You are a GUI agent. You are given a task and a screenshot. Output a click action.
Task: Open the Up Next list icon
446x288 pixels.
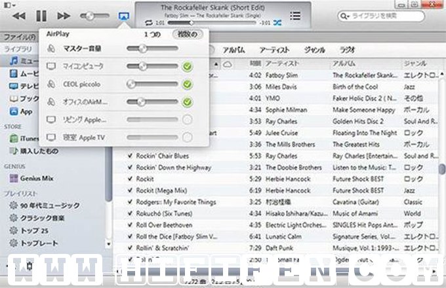tap(295, 16)
